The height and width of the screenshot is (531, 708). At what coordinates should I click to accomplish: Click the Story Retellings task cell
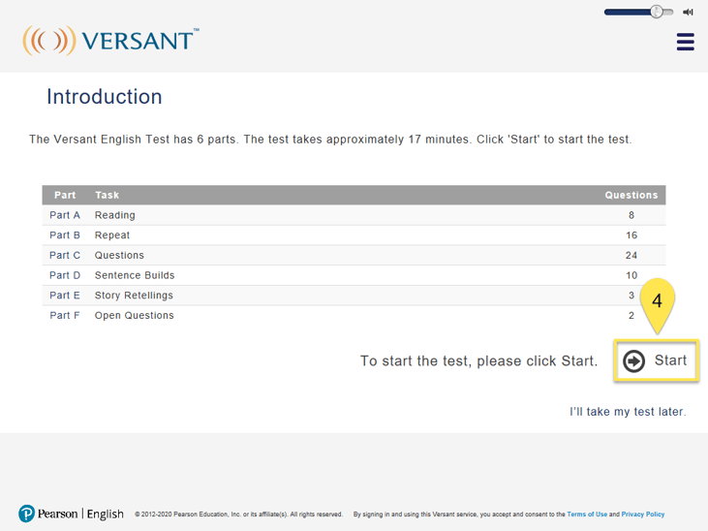click(x=134, y=296)
